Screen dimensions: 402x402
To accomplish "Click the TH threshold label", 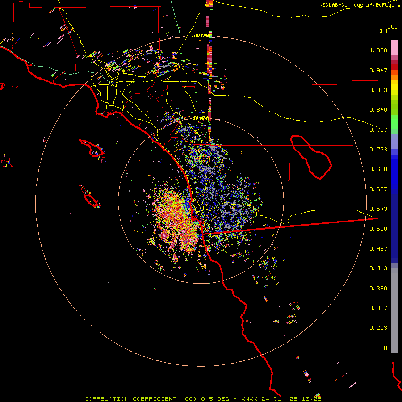I will [384, 348].
